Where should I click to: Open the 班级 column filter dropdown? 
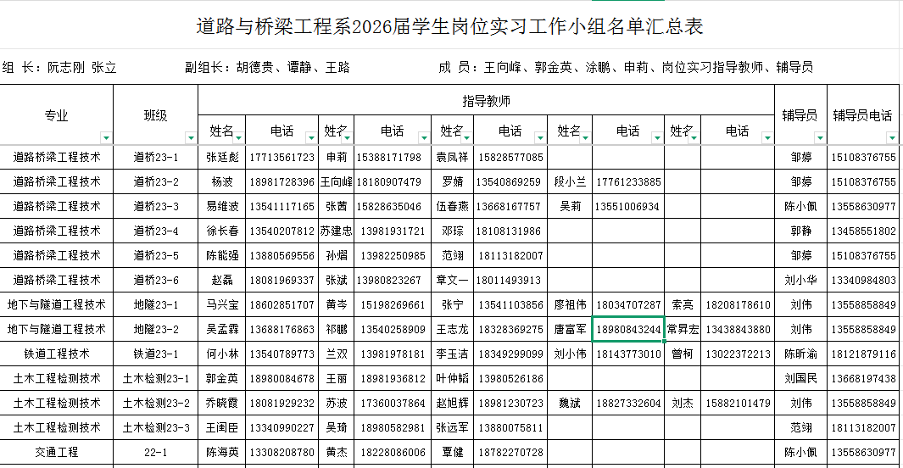click(190, 137)
